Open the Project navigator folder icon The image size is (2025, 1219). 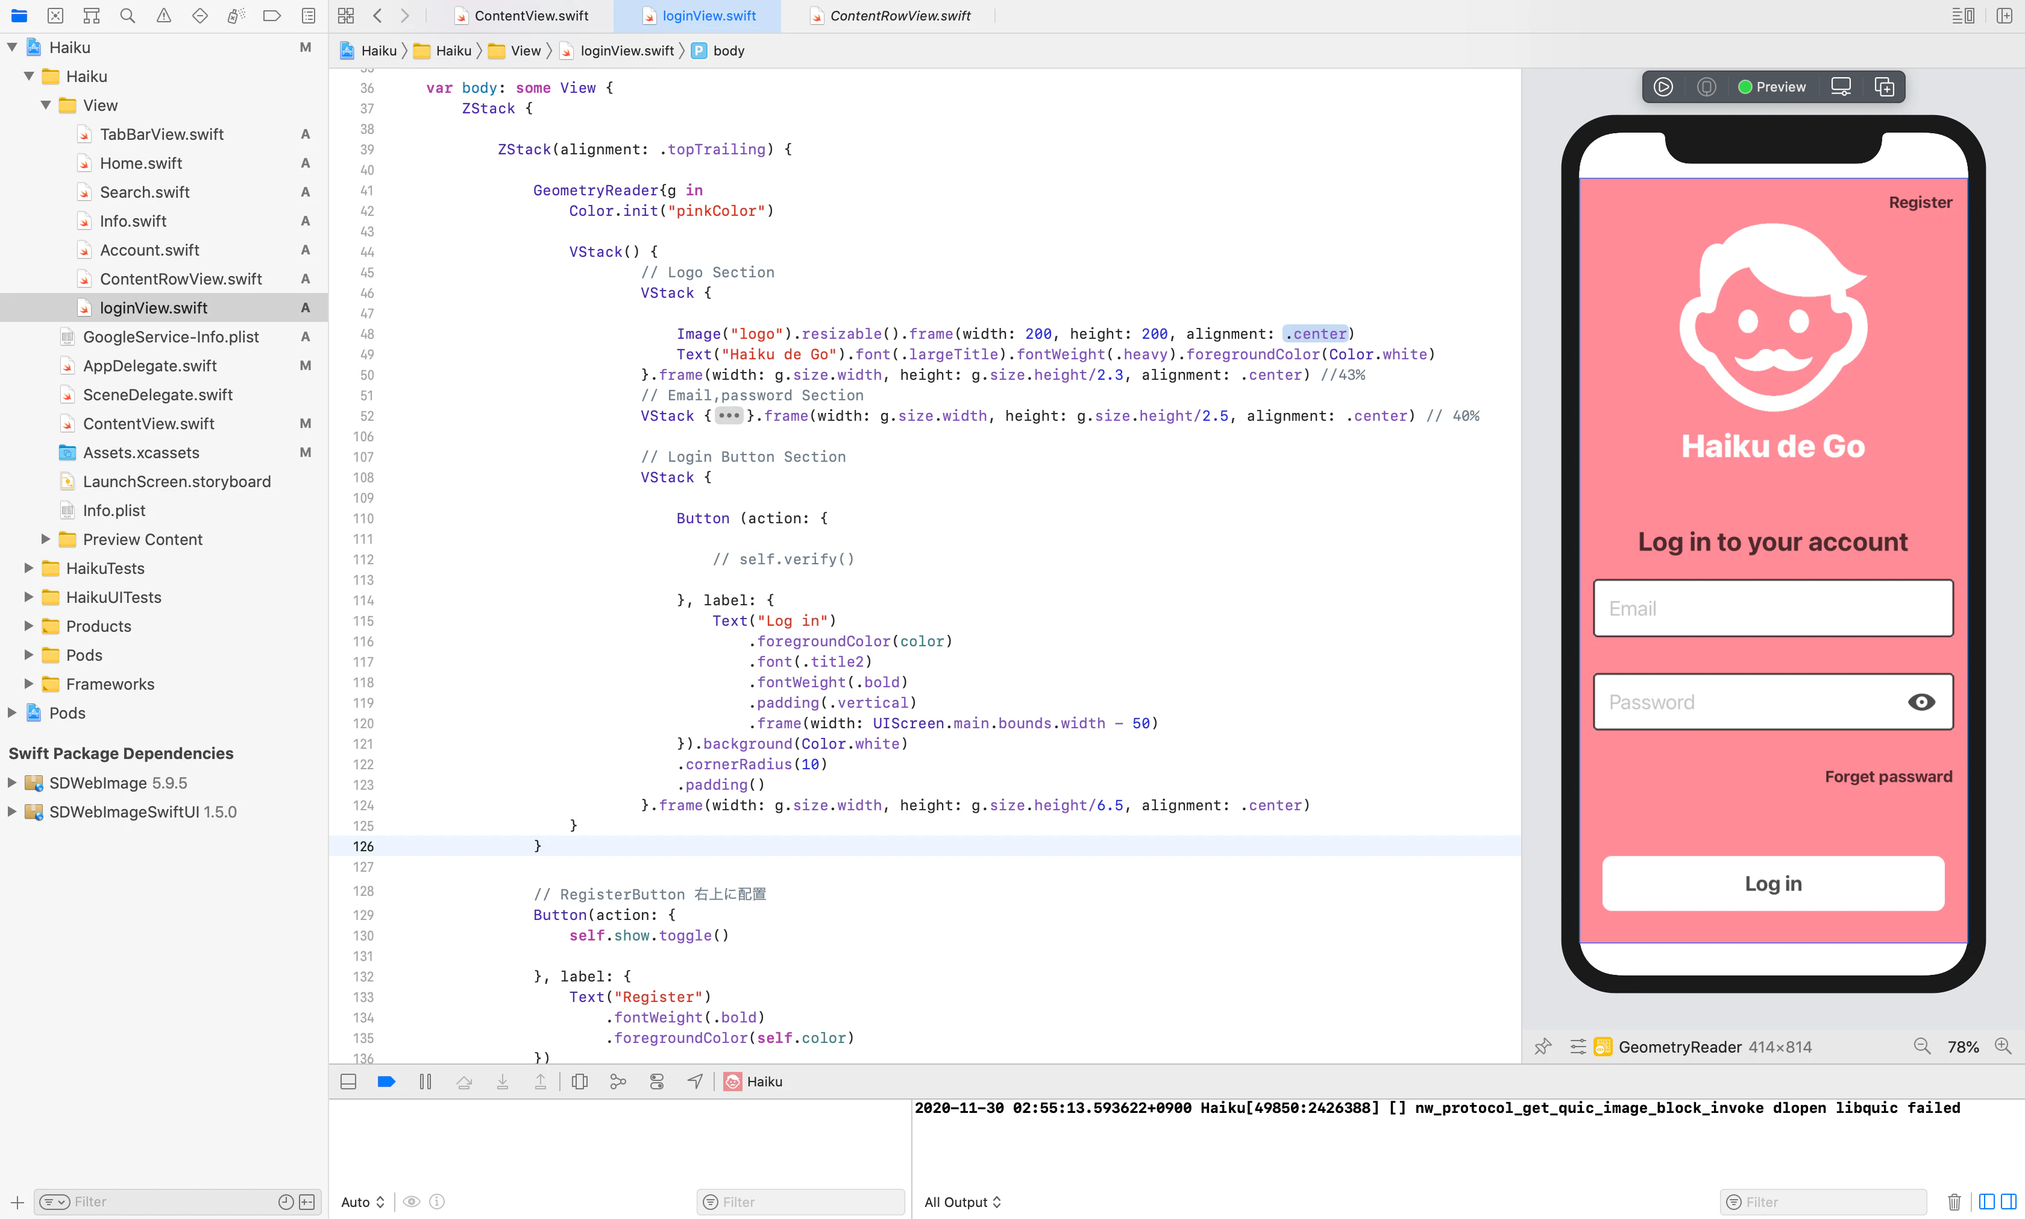coord(19,16)
